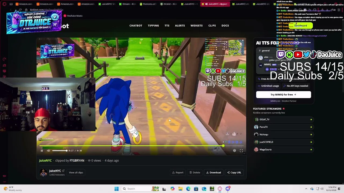
Task: Open featured streamer PerreTV
Action: point(284,127)
